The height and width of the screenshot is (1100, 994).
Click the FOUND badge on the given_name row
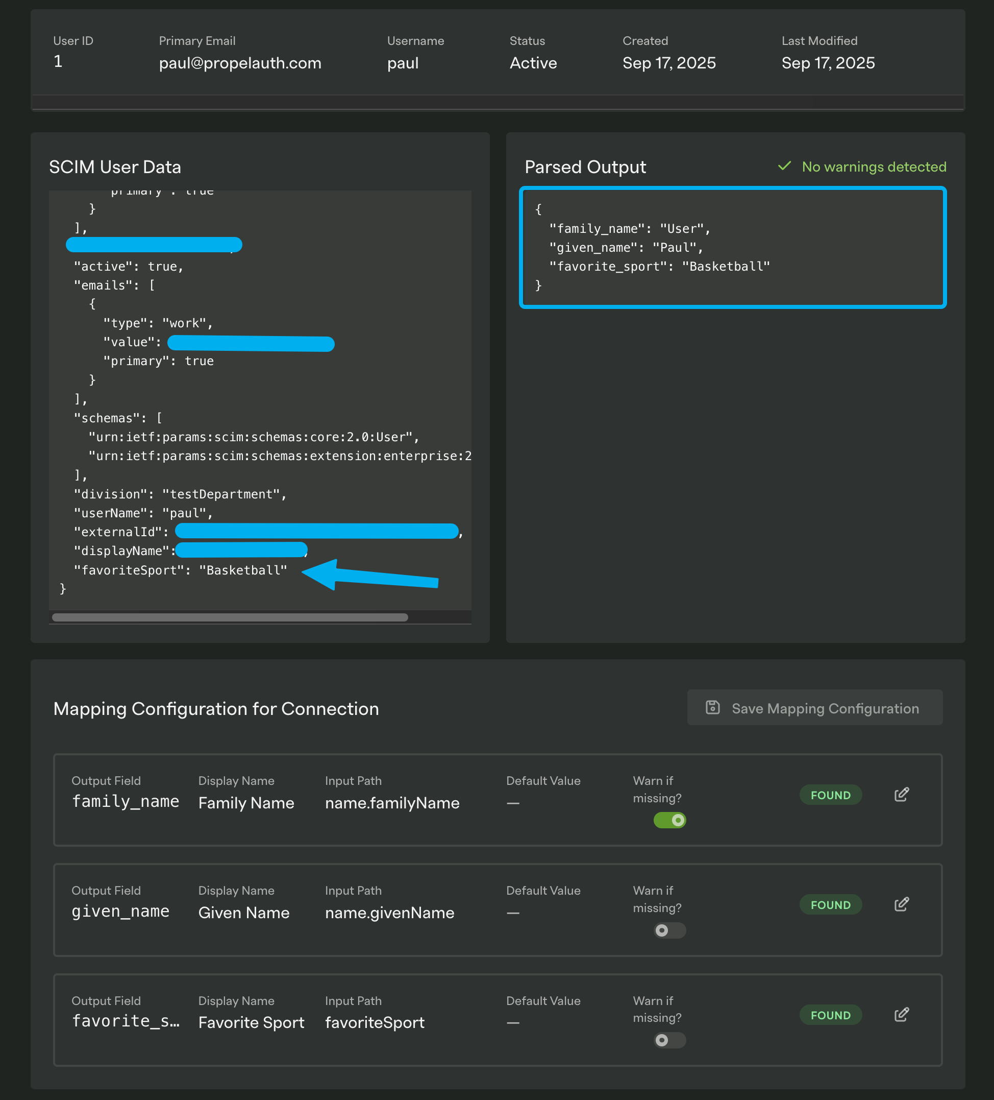pyautogui.click(x=830, y=904)
